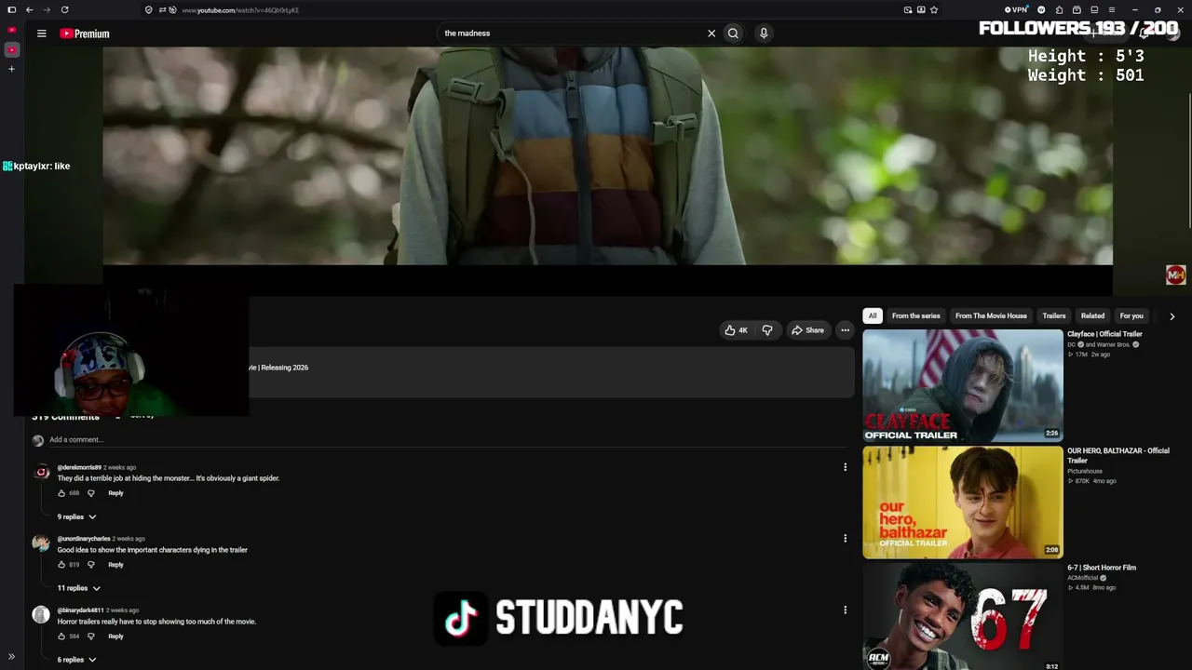The image size is (1192, 670).
Task: Share this video
Action: (807, 330)
